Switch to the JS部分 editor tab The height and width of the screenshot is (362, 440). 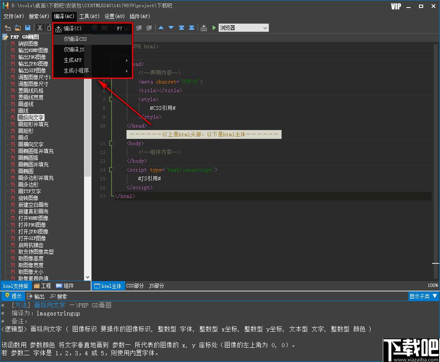pos(156,286)
